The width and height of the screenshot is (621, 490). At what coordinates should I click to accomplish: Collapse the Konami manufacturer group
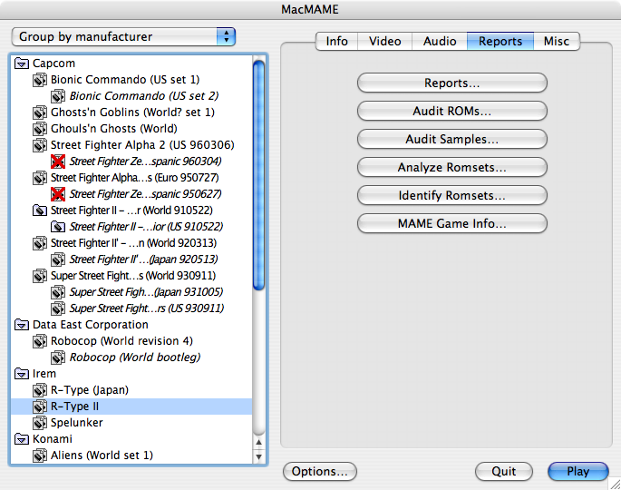point(22,439)
